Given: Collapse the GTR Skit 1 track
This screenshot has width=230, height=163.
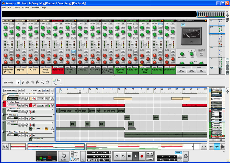Looking at the screenshot, I should [x=4, y=116].
